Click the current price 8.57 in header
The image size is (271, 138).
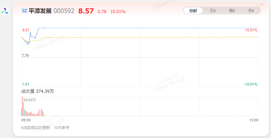[x=86, y=11]
